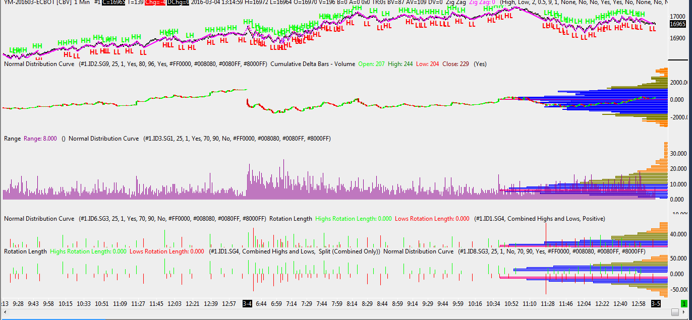692x320 pixels.
Task: Click the 12:57 time axis label
Action: point(229,304)
